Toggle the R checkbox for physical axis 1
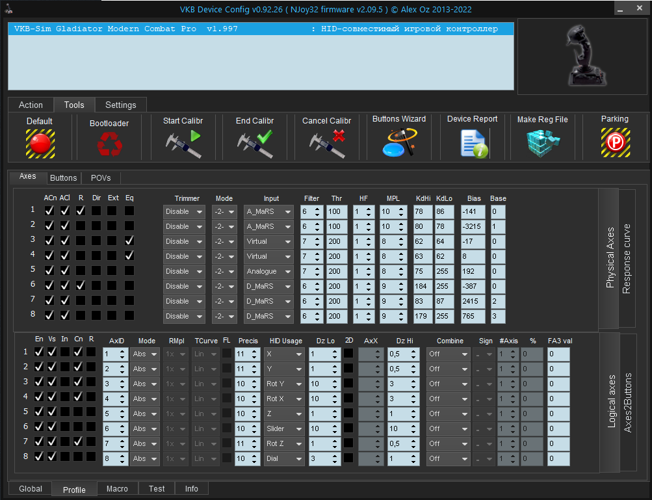 pos(80,211)
